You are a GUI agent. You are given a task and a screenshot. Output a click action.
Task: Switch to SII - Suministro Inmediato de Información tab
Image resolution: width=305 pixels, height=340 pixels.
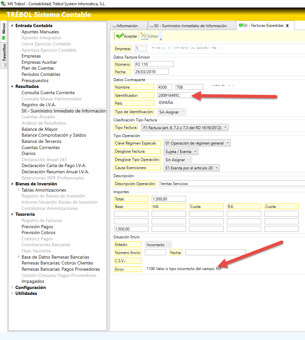click(192, 25)
